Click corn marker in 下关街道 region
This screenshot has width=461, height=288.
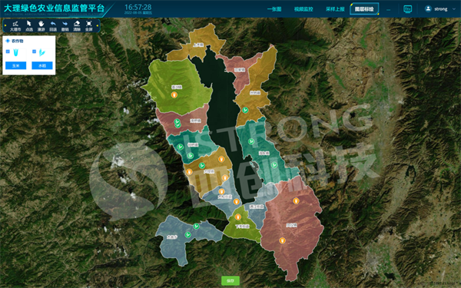click(x=238, y=217)
